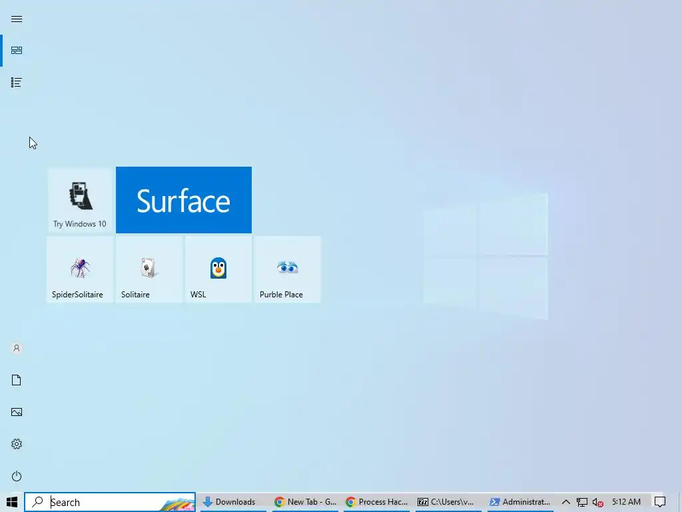Viewport: 682px width, 512px height.
Task: Launch the Purble Place tile
Action: 288,269
